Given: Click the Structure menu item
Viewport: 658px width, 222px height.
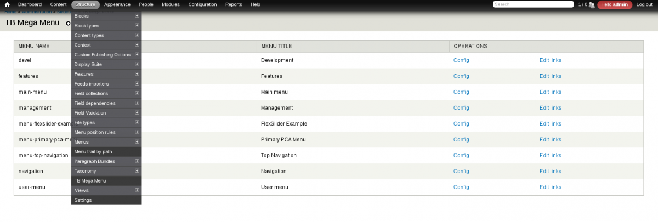Looking at the screenshot, I should 86,4.
